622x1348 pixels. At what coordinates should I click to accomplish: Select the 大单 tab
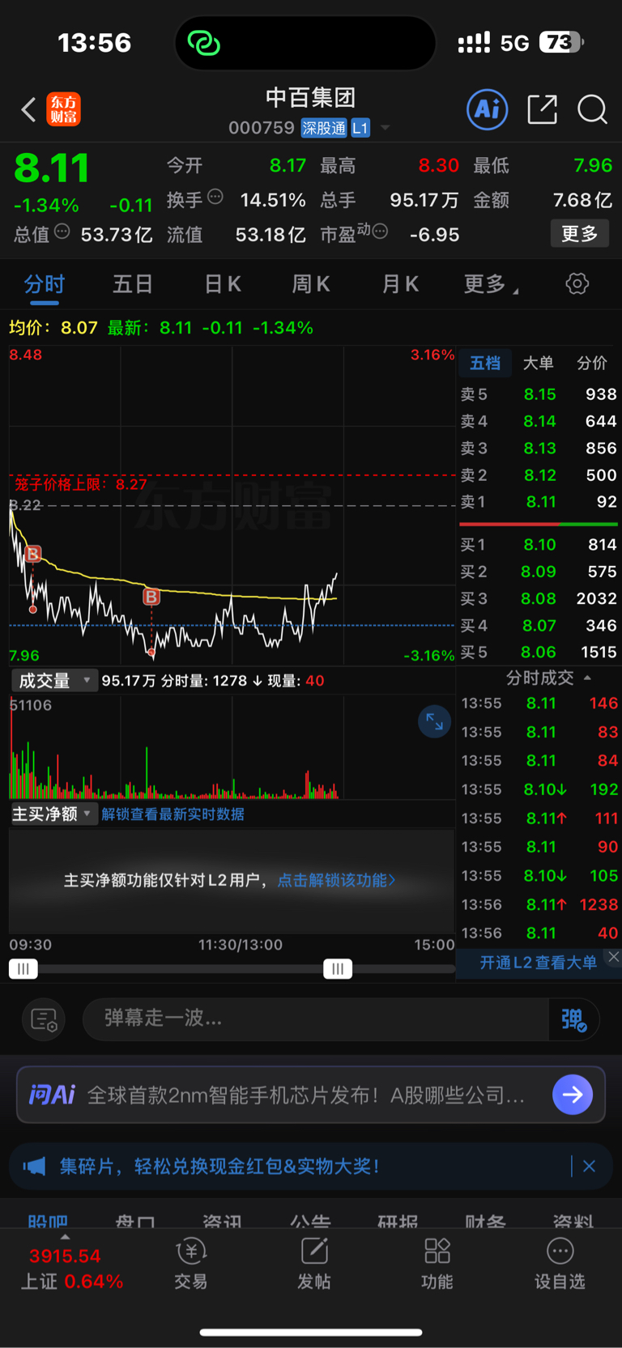point(538,364)
